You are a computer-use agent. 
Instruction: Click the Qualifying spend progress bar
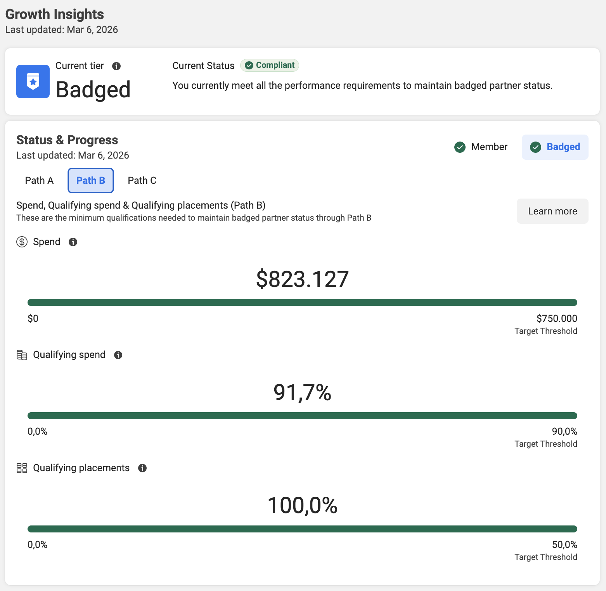[302, 416]
